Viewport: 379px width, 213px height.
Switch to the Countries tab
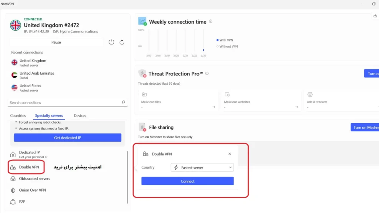(x=18, y=115)
